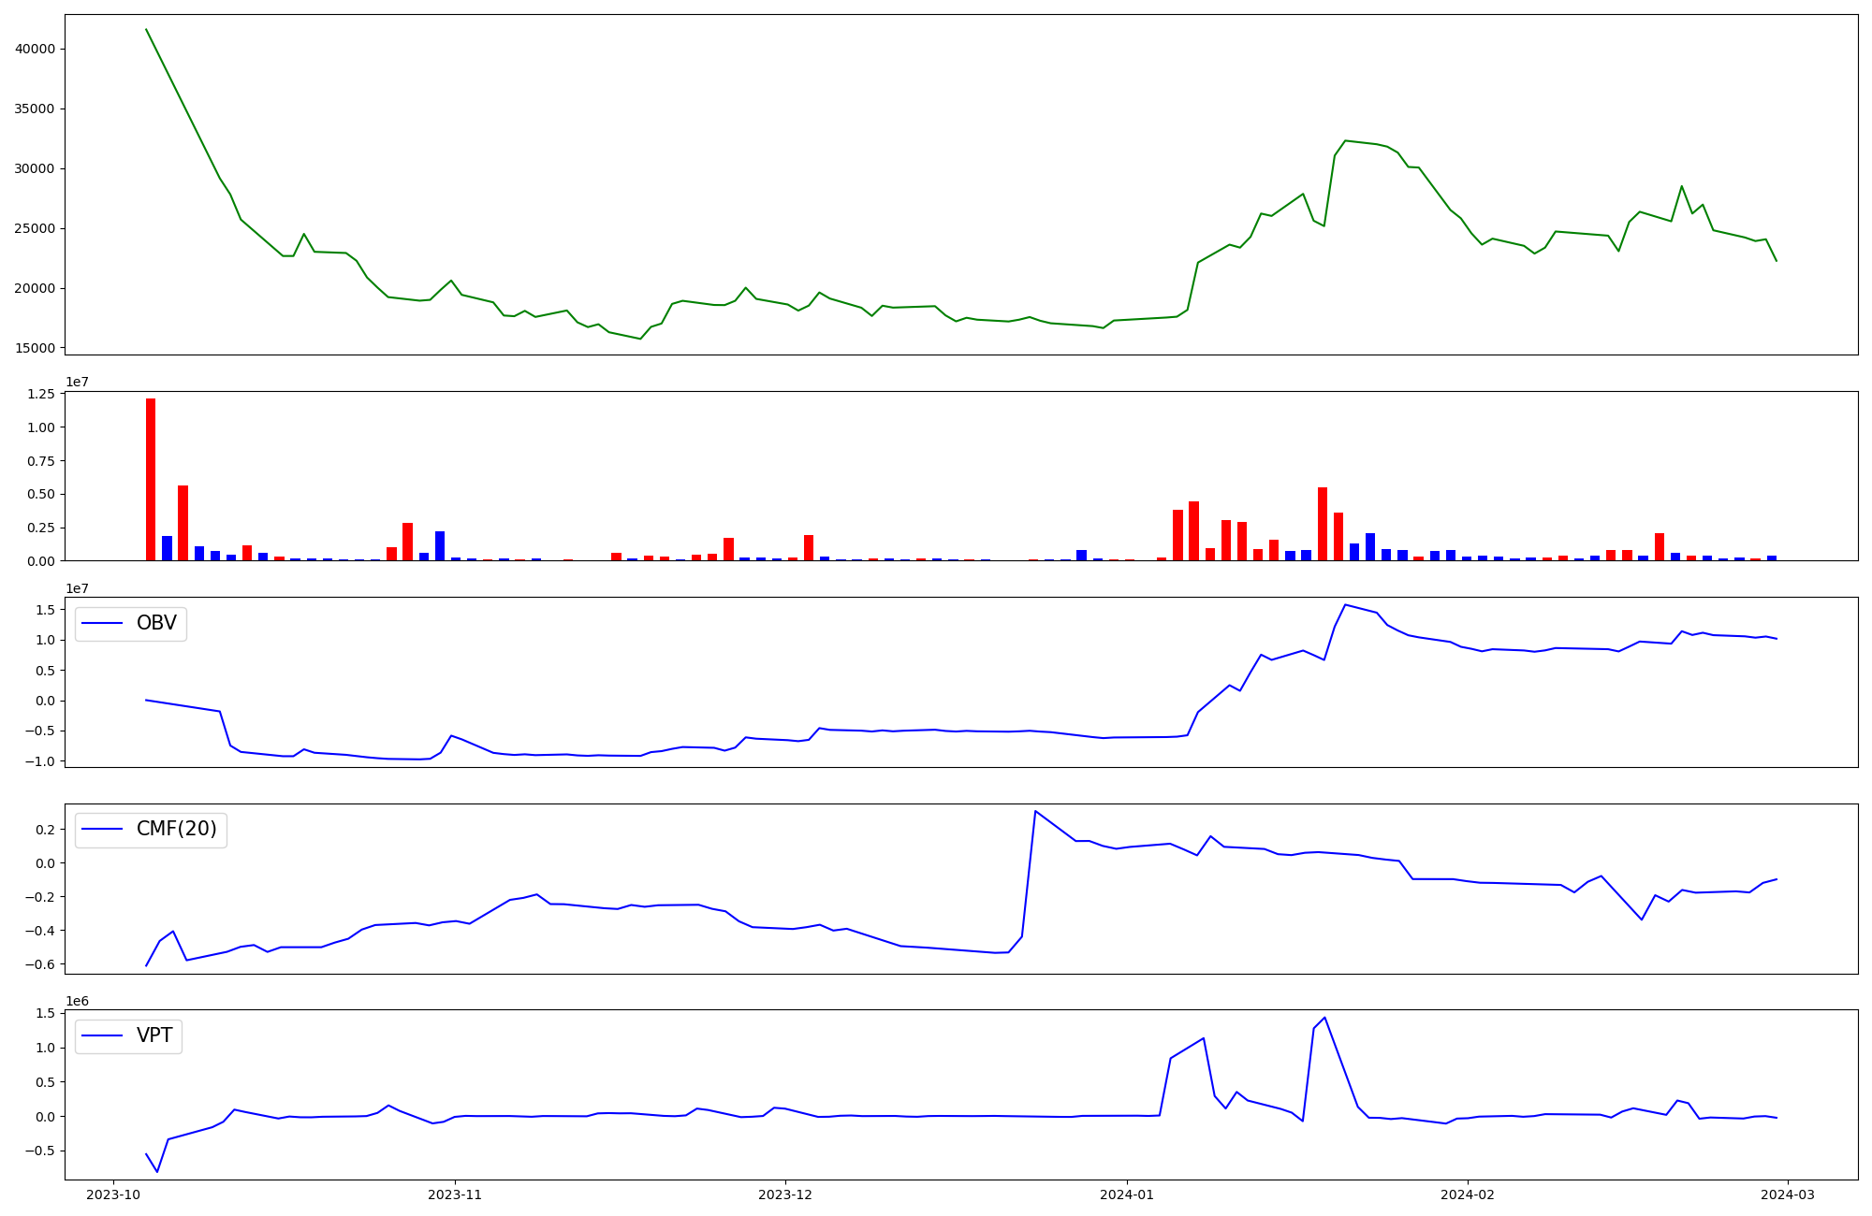Click the 2024-02 date tick label
The height and width of the screenshot is (1216, 1872).
1468,1194
